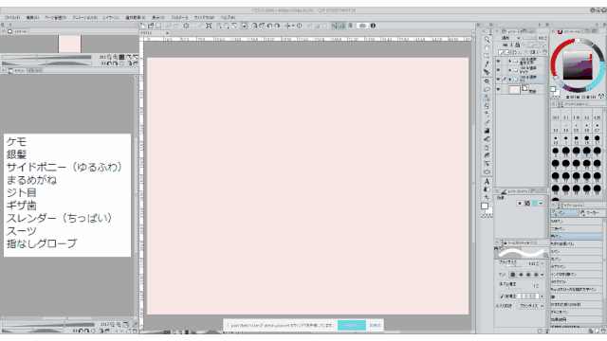This screenshot has height=341, width=607.
Task: Open the File menu
Action: click(12, 17)
